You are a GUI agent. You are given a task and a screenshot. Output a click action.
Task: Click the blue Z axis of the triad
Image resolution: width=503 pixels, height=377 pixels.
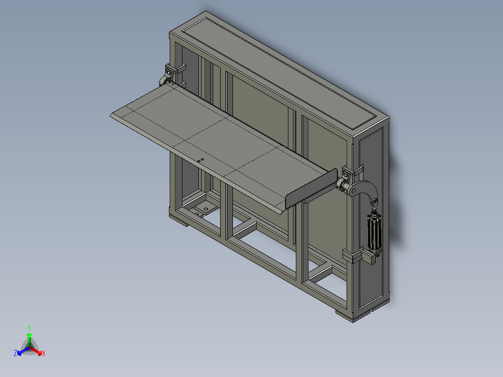pyautogui.click(x=23, y=351)
